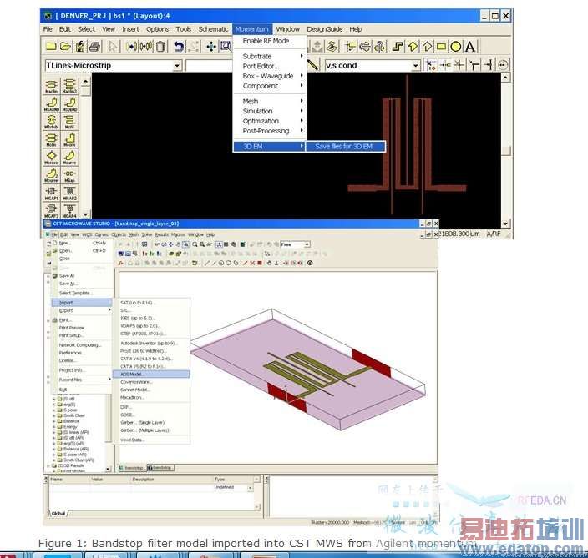Toggle the circular snap mode icon at far right
The width and height of the screenshot is (588, 558).
pyautogui.click(x=503, y=65)
